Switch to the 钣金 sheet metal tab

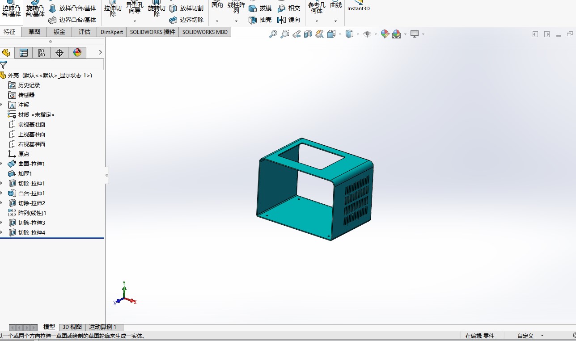coord(59,32)
